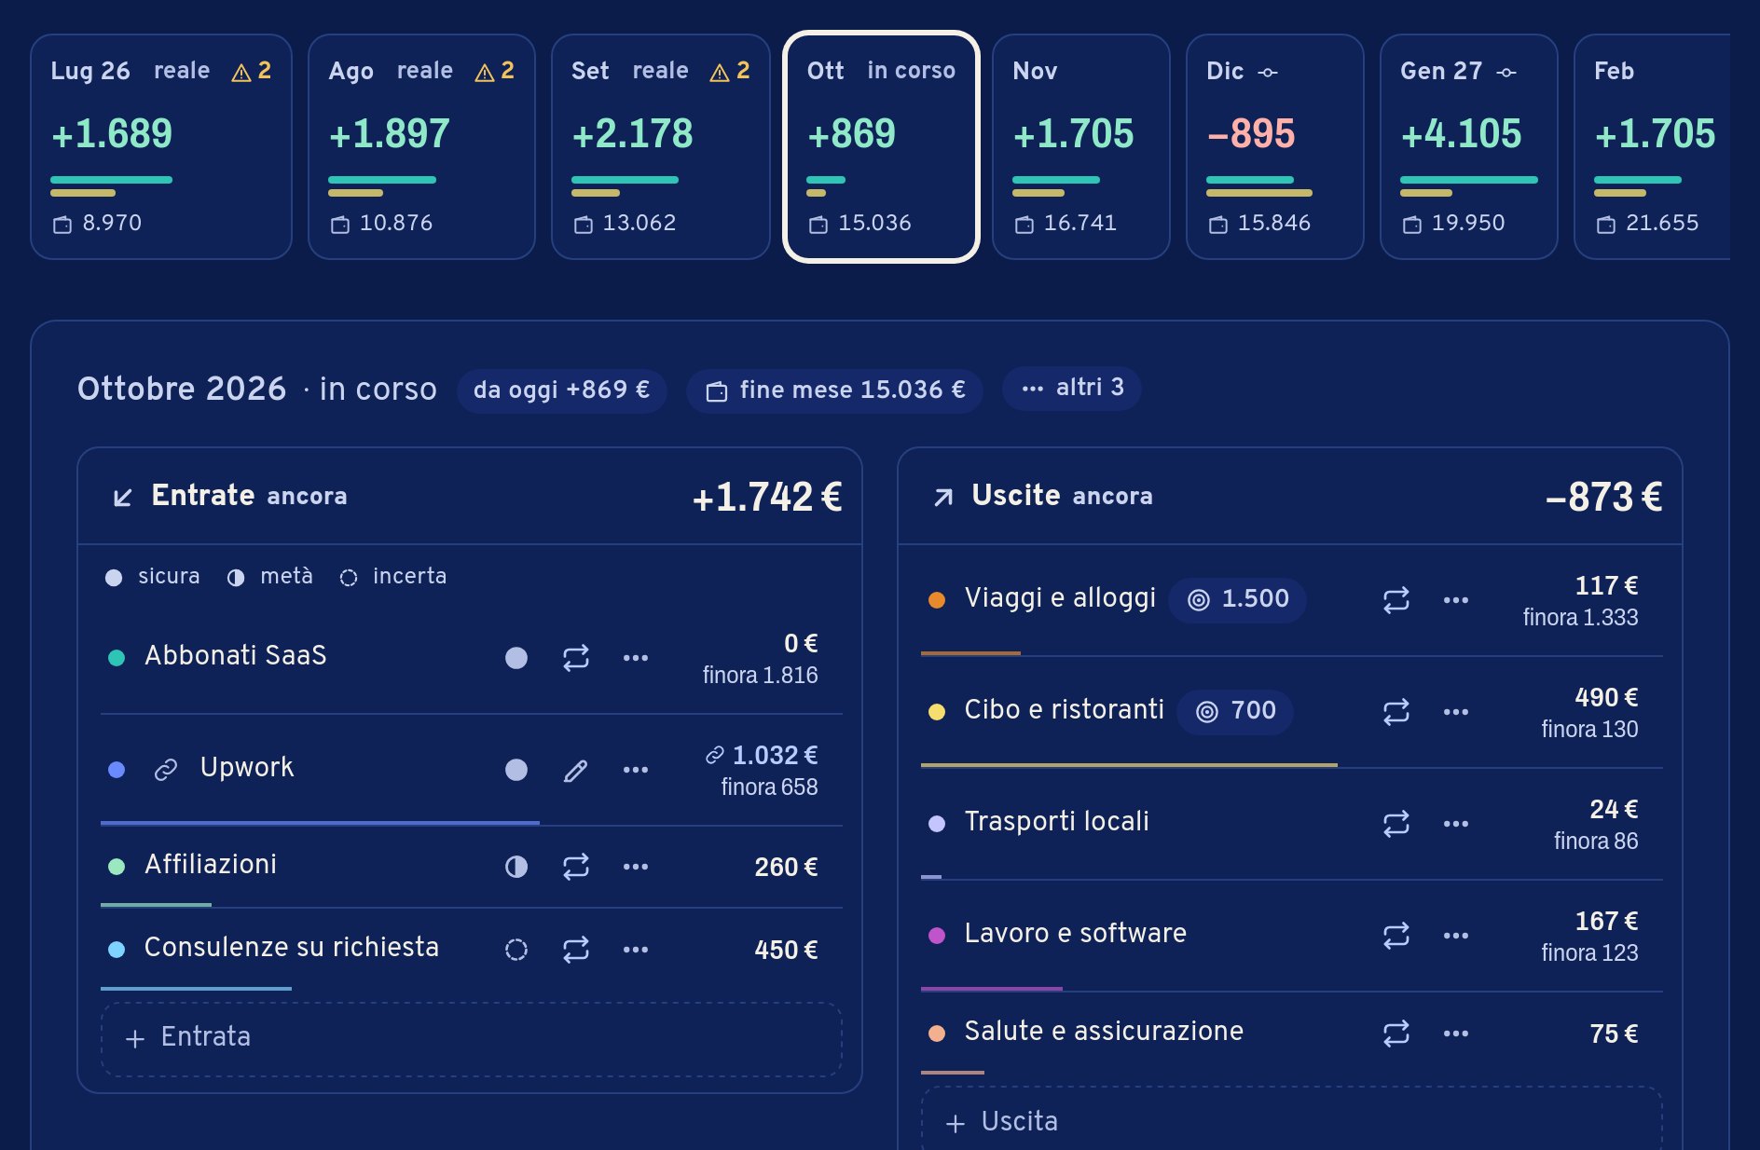This screenshot has width=1760, height=1150.
Task: Click recurring icon for Salute e assicurazione
Action: click(x=1396, y=1034)
